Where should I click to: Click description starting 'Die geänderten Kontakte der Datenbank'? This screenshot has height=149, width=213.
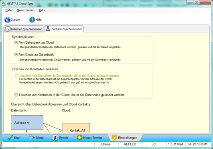pyautogui.click(x=71, y=47)
